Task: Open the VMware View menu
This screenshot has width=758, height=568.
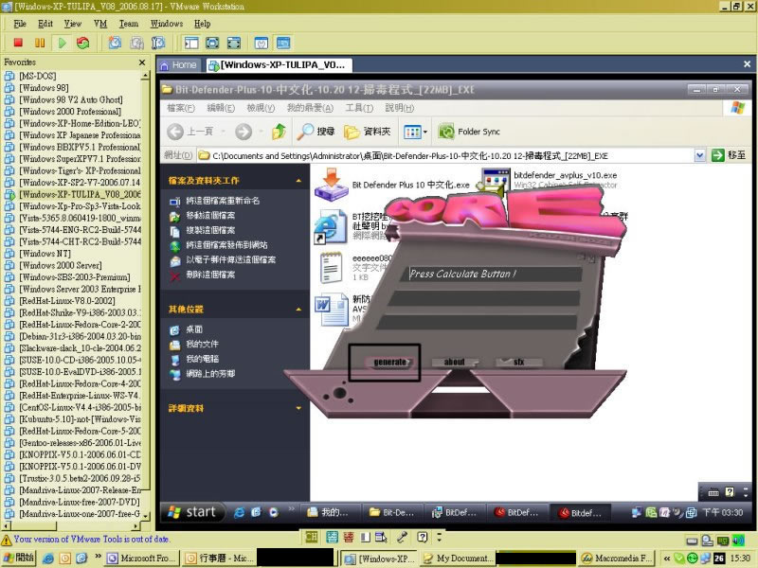Action: pyautogui.click(x=73, y=23)
